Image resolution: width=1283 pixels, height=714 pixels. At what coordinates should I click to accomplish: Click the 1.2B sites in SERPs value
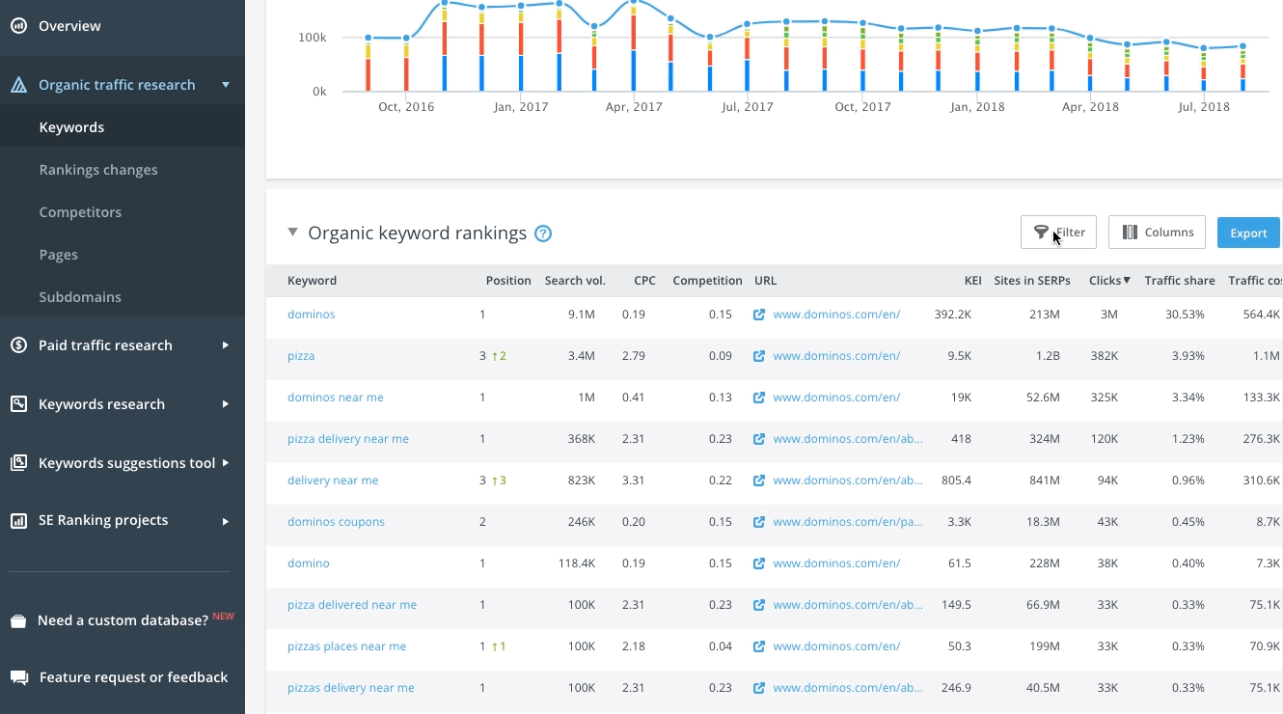coord(1048,356)
